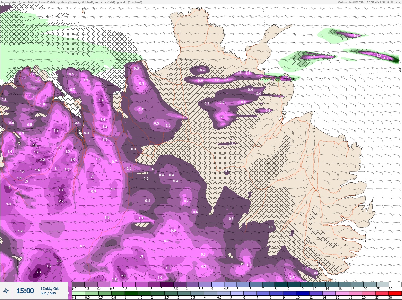Image resolution: width=402 pixels, height=300 pixels.
Task: Click the '30' label in top legend row
Action: pos(391,289)
